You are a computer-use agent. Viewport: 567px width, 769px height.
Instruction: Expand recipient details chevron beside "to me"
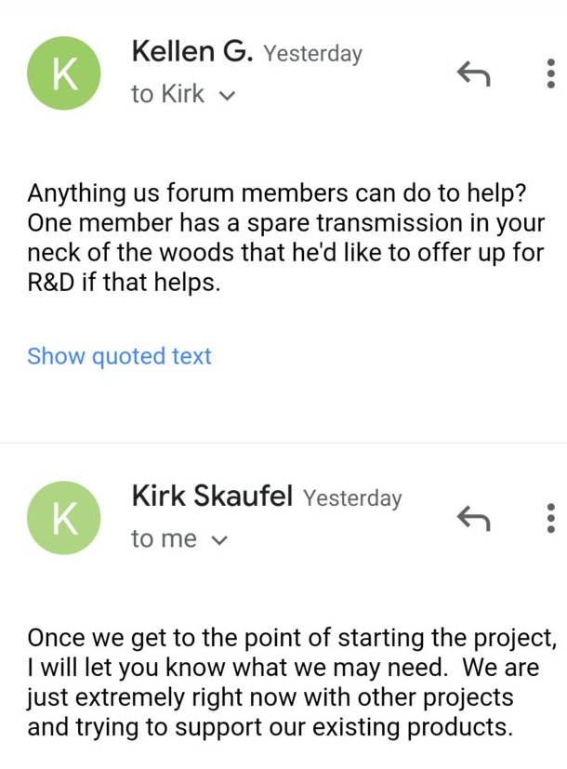[219, 540]
